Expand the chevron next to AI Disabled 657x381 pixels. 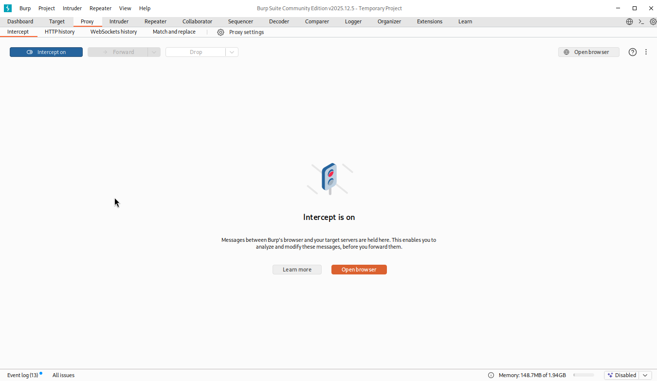pyautogui.click(x=645, y=375)
